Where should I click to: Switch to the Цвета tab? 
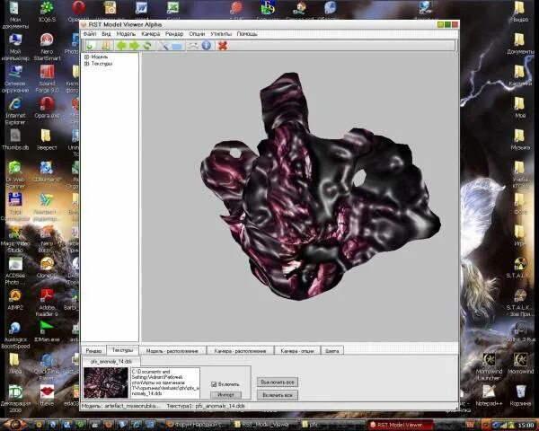pyautogui.click(x=332, y=350)
